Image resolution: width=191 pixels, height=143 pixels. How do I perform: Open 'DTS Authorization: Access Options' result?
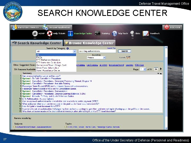point(38,99)
